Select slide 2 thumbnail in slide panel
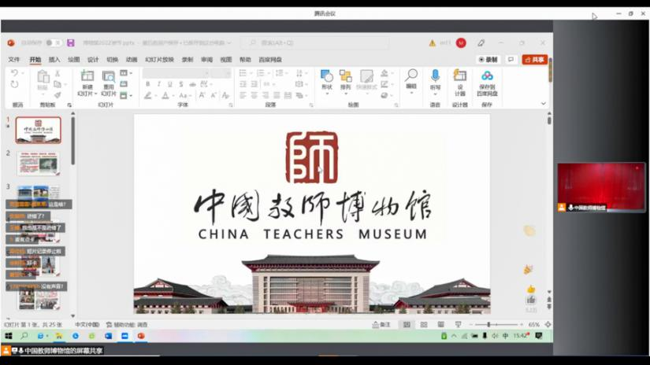650x365 pixels. click(39, 163)
